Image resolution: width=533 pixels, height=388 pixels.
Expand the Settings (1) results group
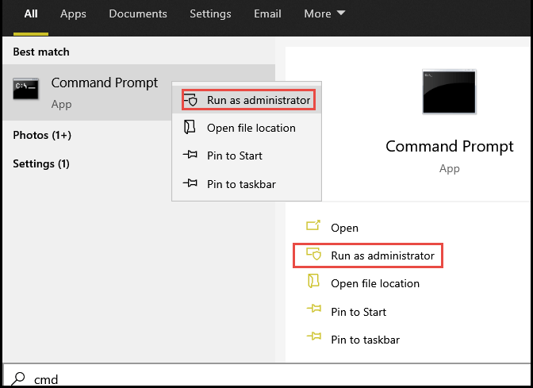point(41,164)
